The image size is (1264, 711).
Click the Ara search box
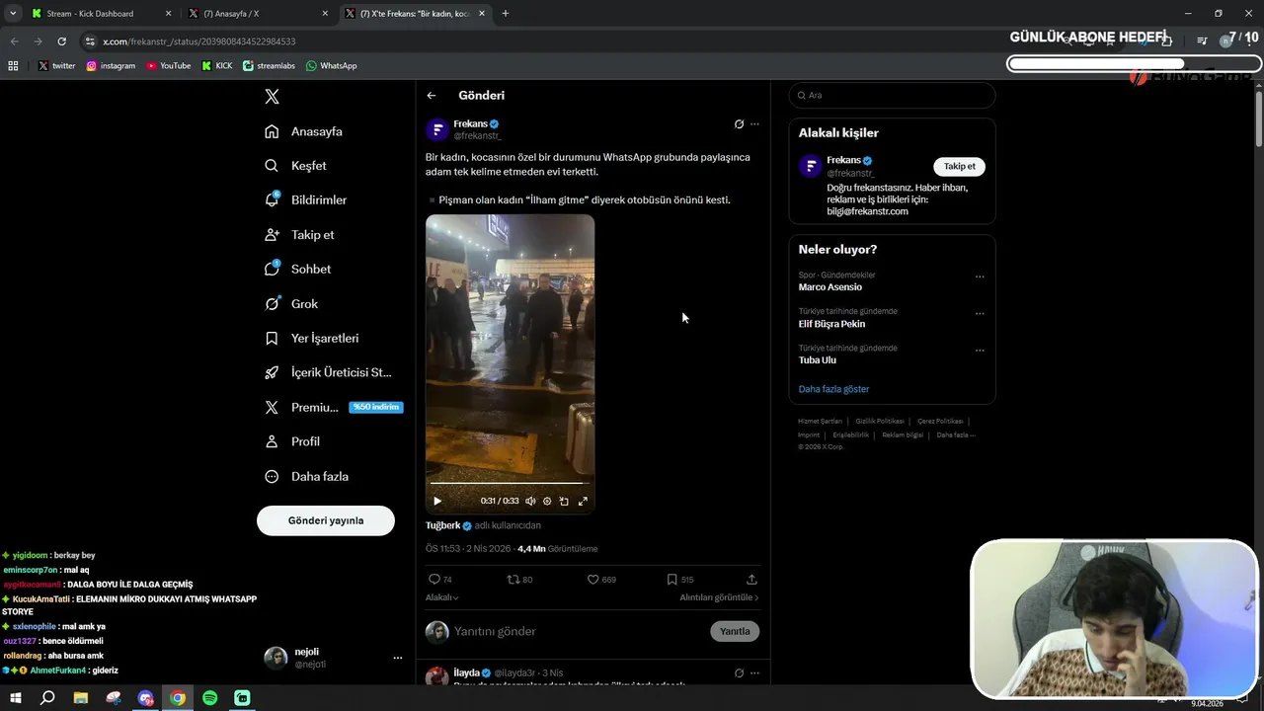892,95
